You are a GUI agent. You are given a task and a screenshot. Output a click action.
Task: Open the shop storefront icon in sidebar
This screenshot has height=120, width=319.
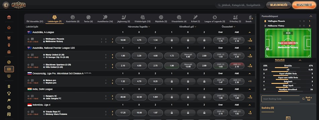pyautogui.click(x=9, y=114)
